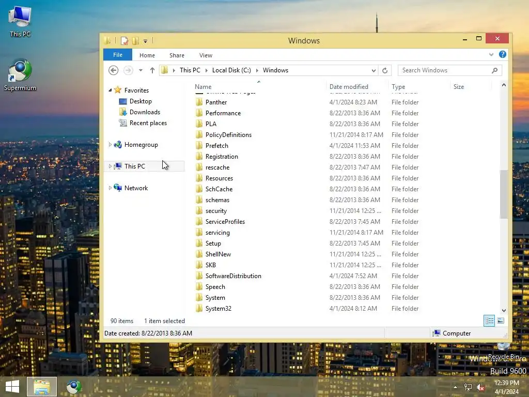529x397 pixels.
Task: Expand the Homegroup tree node
Action: pos(110,145)
